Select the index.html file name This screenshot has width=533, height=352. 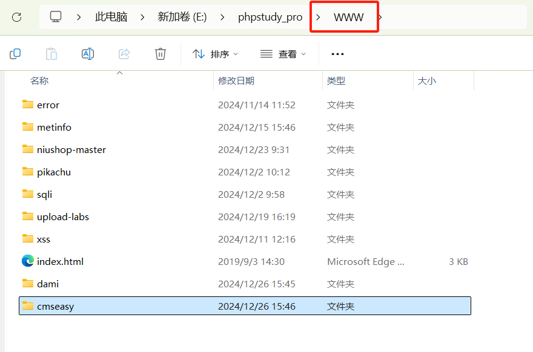[60, 262]
